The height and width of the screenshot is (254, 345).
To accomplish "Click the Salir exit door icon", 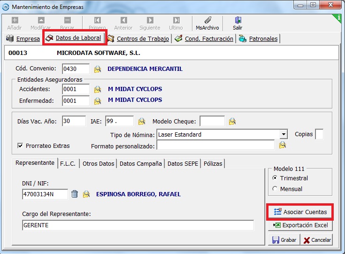I will (238, 20).
